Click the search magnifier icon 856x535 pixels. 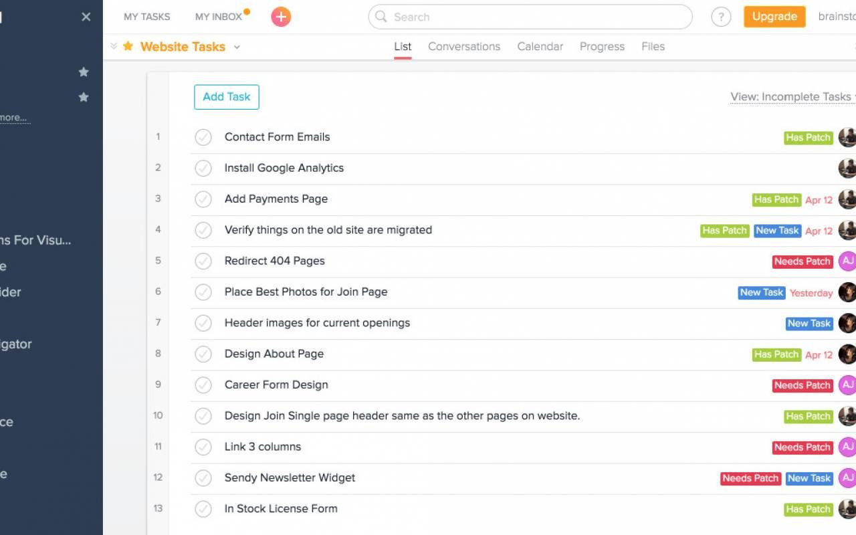tap(381, 17)
